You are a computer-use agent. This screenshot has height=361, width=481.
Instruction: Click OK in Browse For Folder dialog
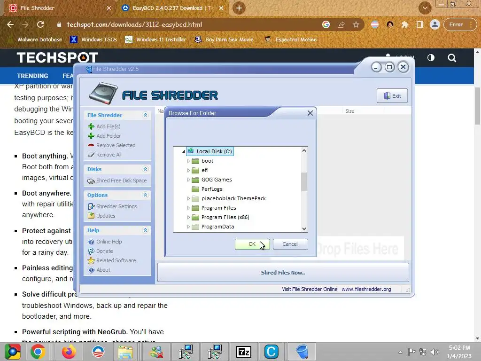click(252, 244)
